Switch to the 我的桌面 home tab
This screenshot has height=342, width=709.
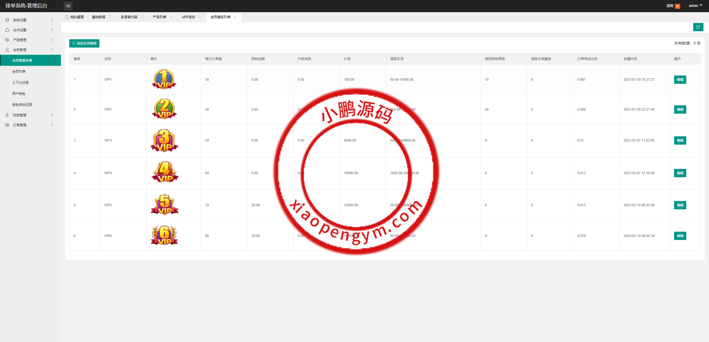[75, 17]
